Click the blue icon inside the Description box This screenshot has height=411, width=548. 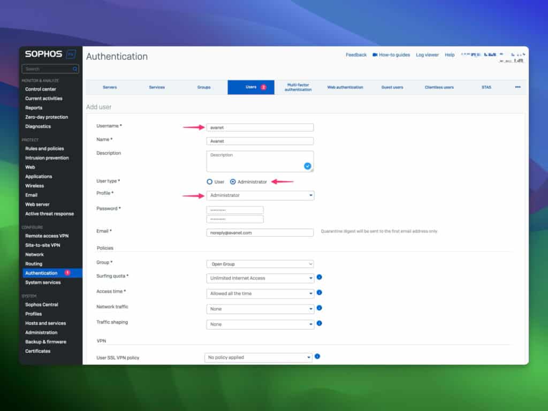click(x=307, y=166)
